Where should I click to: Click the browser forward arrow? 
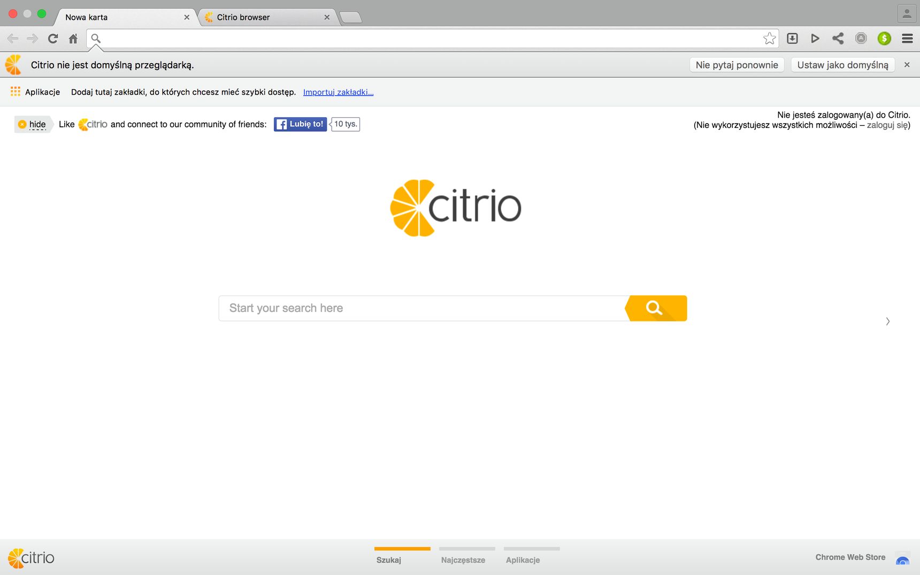(33, 39)
